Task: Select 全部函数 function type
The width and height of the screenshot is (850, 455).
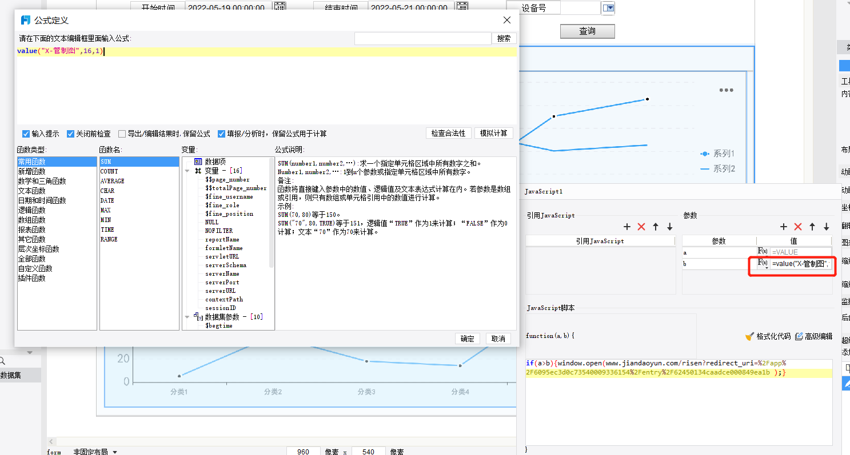Action: click(32, 259)
